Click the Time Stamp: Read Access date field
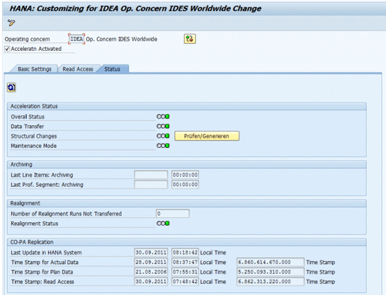This screenshot has height=295, width=386. click(x=151, y=281)
